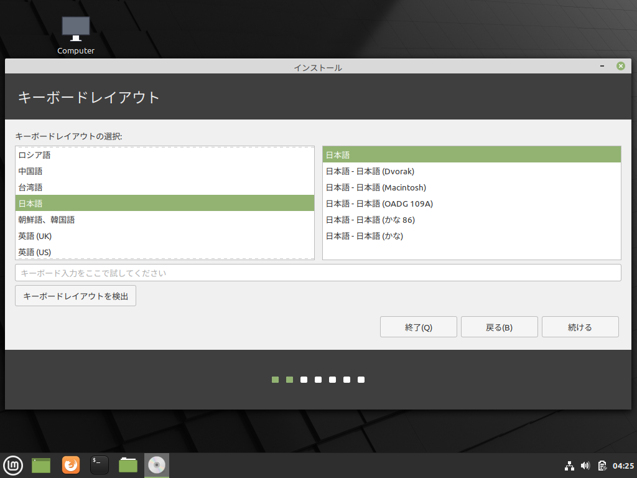Open the Terminal from the taskbar
This screenshot has height=478, width=637.
tap(99, 466)
